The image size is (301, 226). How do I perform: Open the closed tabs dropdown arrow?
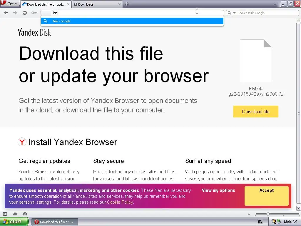coord(275,4)
